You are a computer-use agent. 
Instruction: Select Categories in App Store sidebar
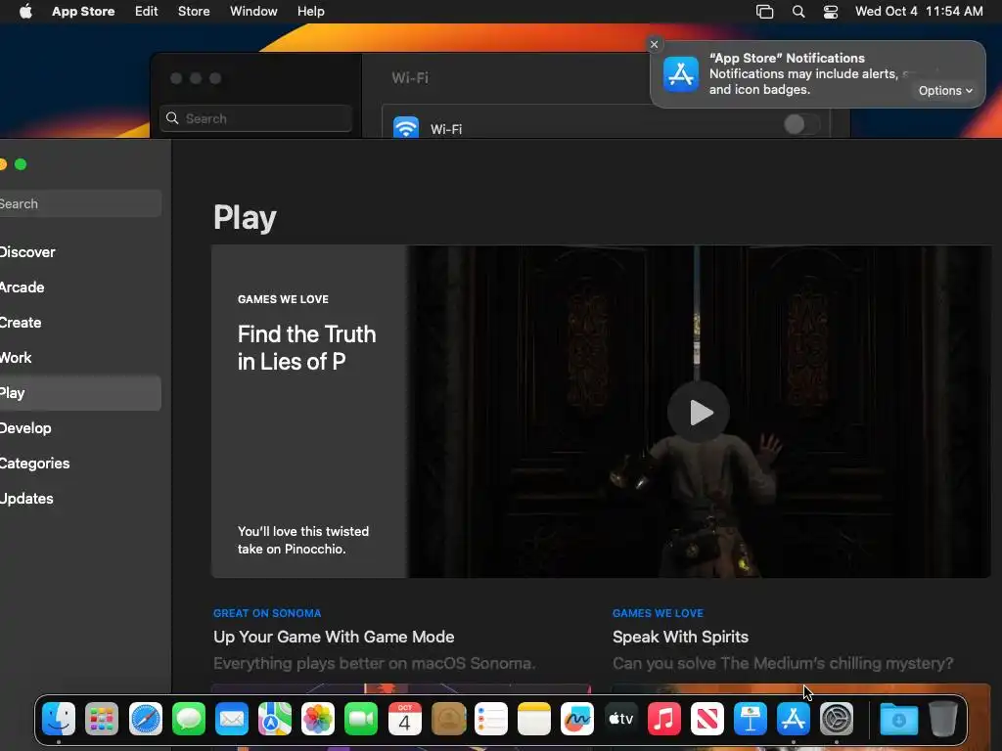tap(78, 463)
